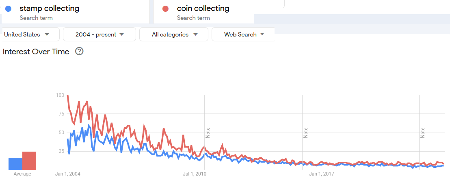Image resolution: width=450 pixels, height=180 pixels.
Task: Edit the coin collecting search term
Action: point(204,12)
